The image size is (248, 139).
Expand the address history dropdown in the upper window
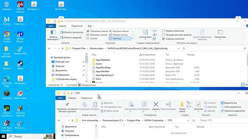click(179, 49)
